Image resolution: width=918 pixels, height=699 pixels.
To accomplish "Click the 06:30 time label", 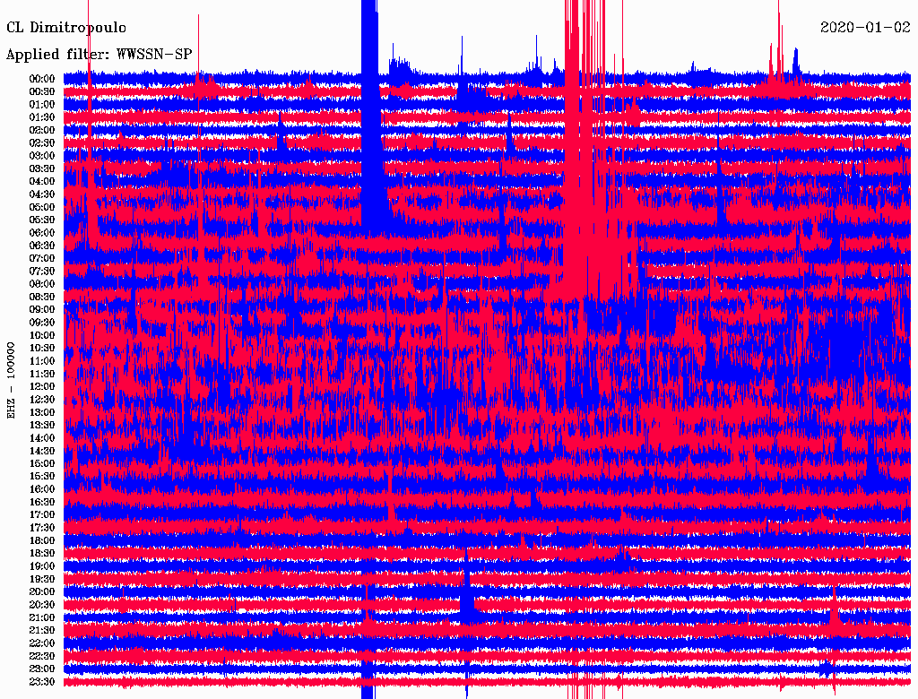I will click(x=42, y=246).
